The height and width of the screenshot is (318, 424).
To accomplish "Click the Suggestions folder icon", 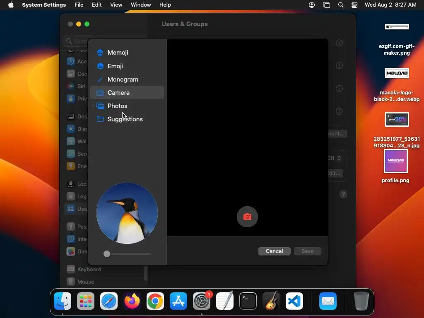I will point(100,119).
